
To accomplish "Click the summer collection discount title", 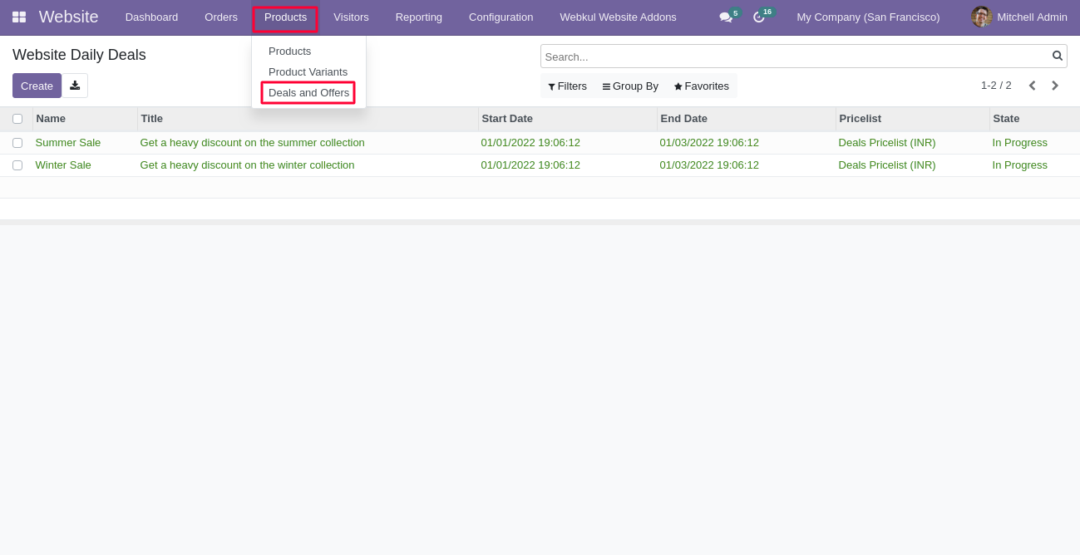I will coord(252,143).
